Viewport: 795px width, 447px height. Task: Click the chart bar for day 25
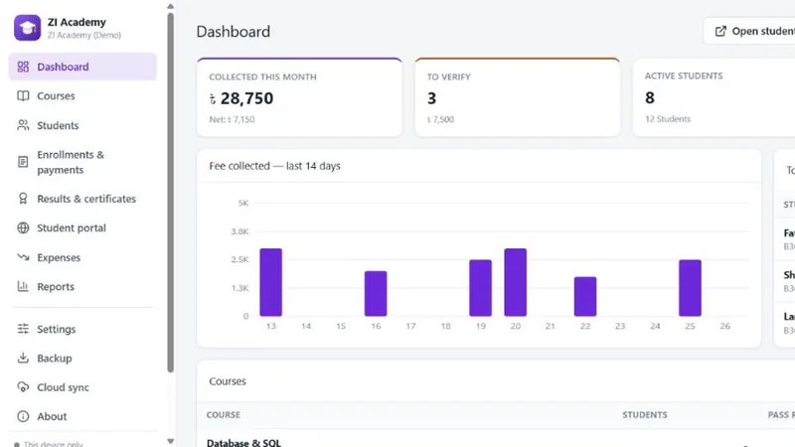click(x=690, y=288)
